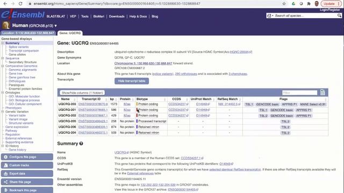Viewport: 344px width, 193px height.
Task: Open NM_014402 RefSeq match link
Action: tap(229, 104)
